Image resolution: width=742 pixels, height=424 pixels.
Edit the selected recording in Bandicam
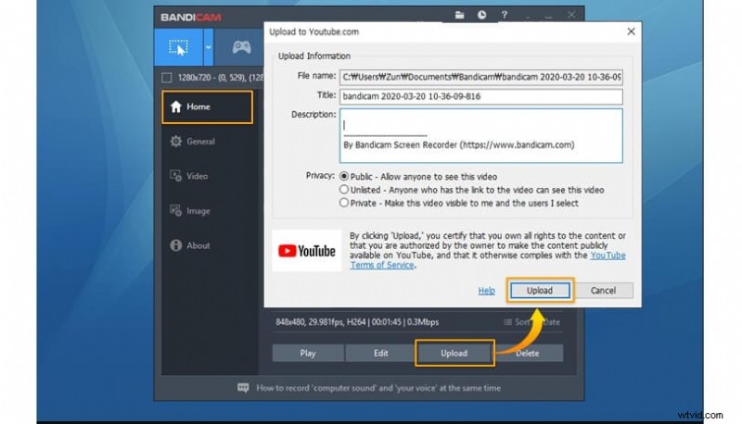coord(380,353)
